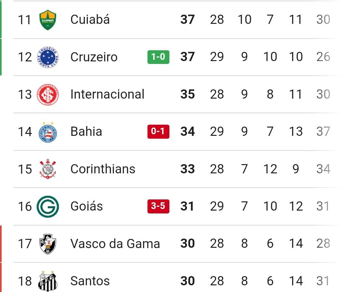Click the Santos team name

(x=90, y=281)
